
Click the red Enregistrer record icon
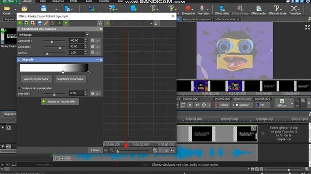[x=188, y=8]
